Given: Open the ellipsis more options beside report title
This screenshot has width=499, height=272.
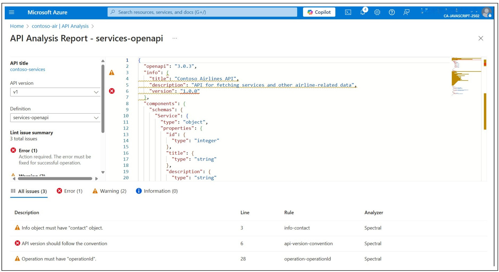Looking at the screenshot, I should (x=175, y=38).
